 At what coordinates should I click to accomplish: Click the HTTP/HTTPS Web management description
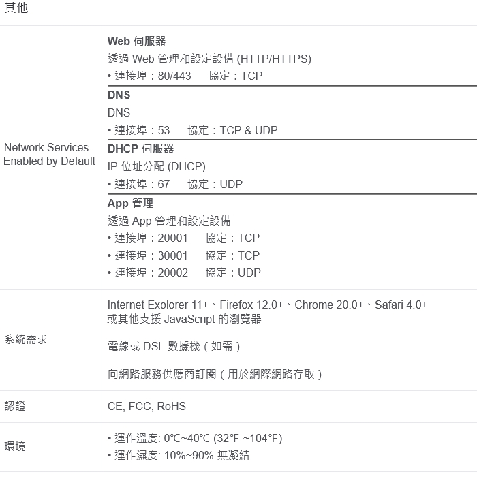209,59
